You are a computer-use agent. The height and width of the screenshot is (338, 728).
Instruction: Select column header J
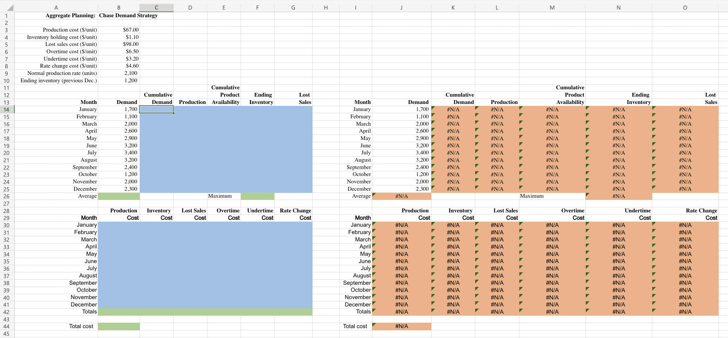401,7
